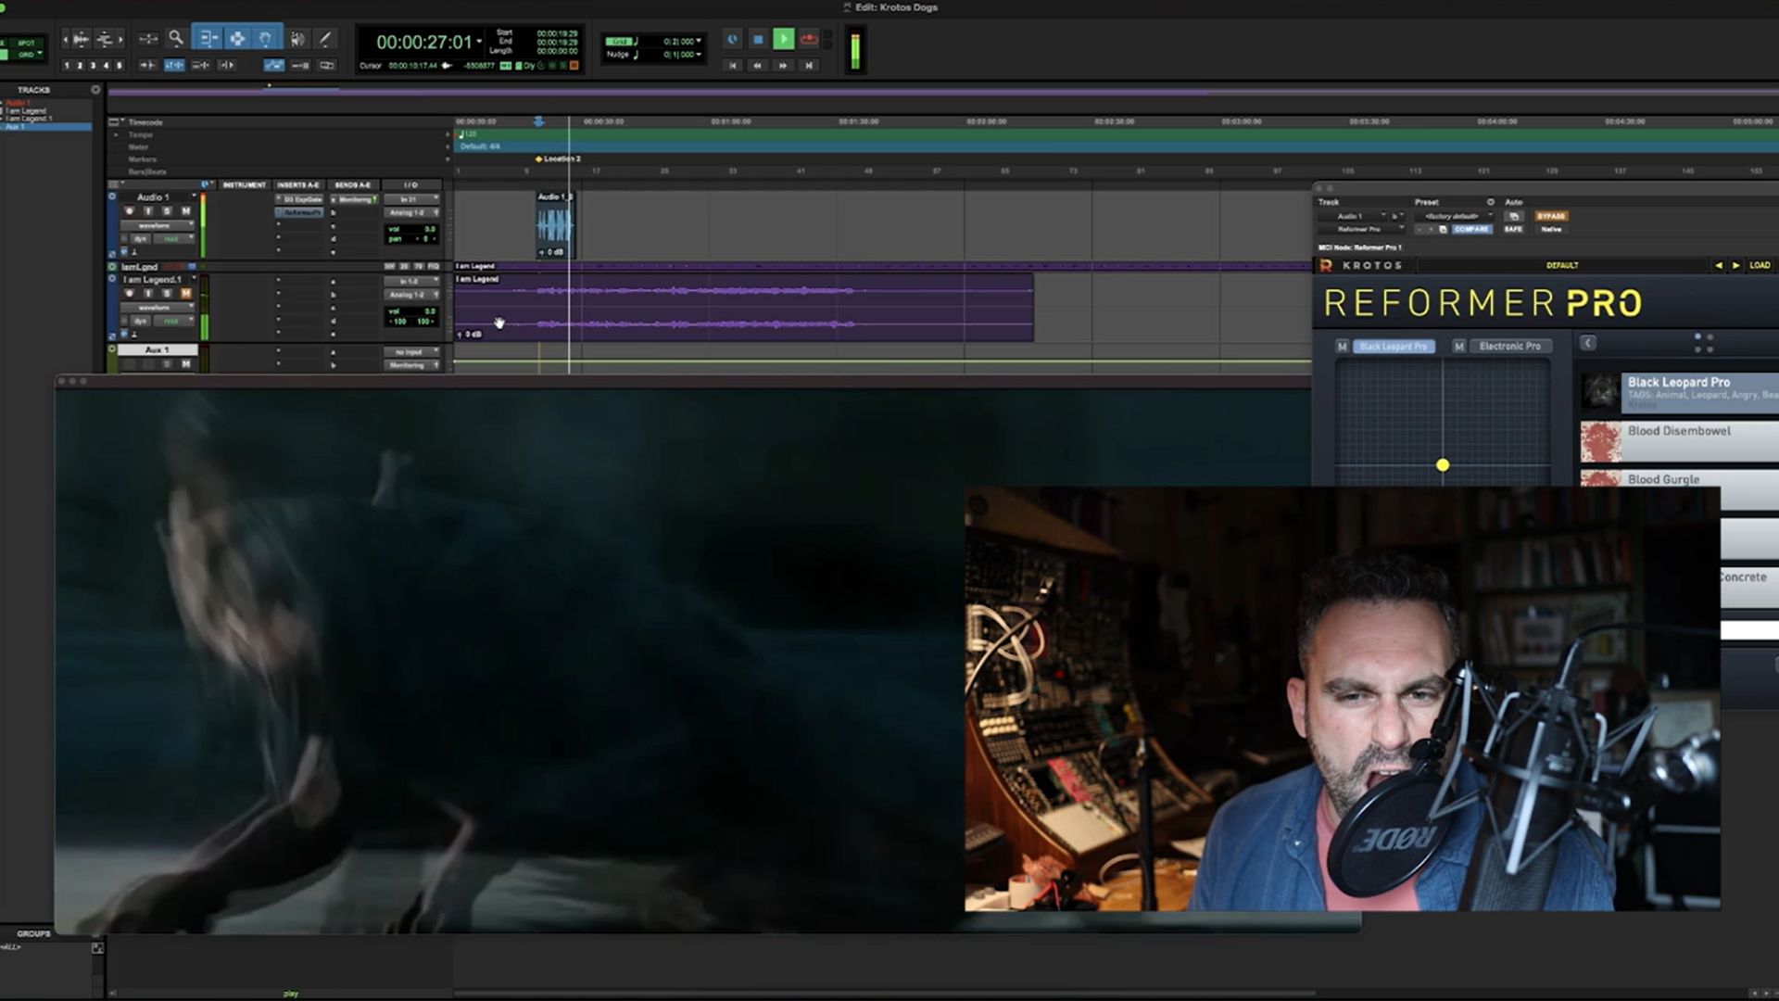Select the Scrubber speaker tool
1779x1001 pixels.
(x=297, y=38)
